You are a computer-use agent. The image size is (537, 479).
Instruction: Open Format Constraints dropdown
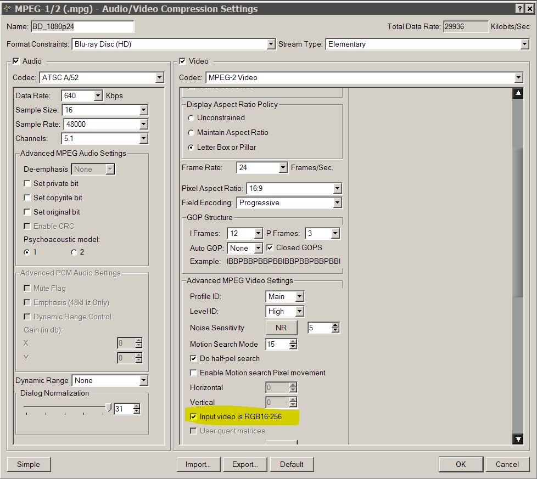271,44
